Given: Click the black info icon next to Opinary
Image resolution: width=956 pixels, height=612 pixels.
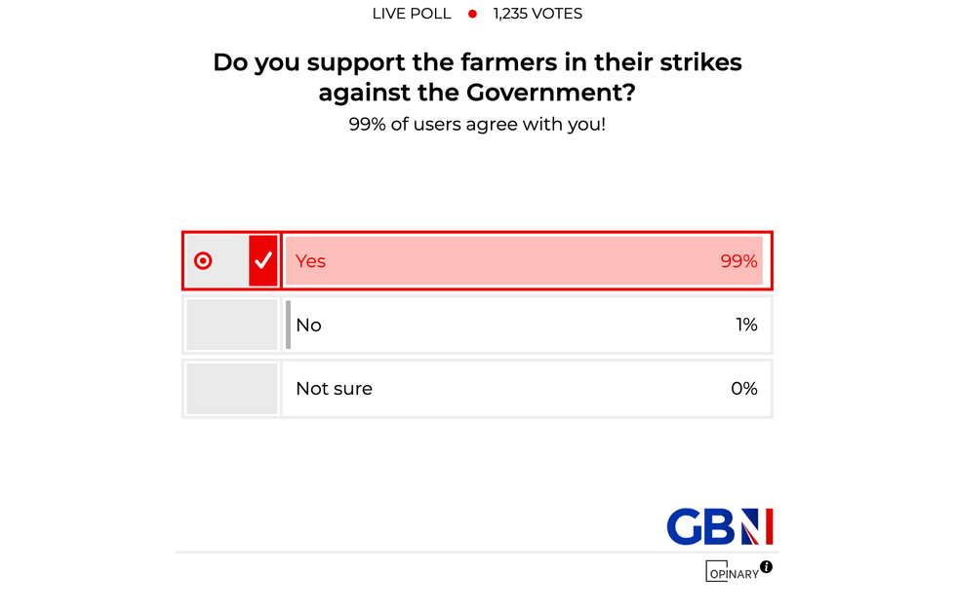Looking at the screenshot, I should [x=766, y=567].
